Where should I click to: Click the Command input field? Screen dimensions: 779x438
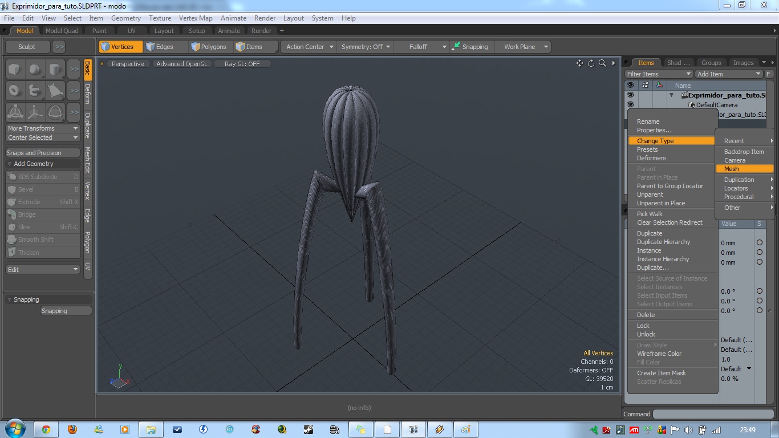[713, 414]
